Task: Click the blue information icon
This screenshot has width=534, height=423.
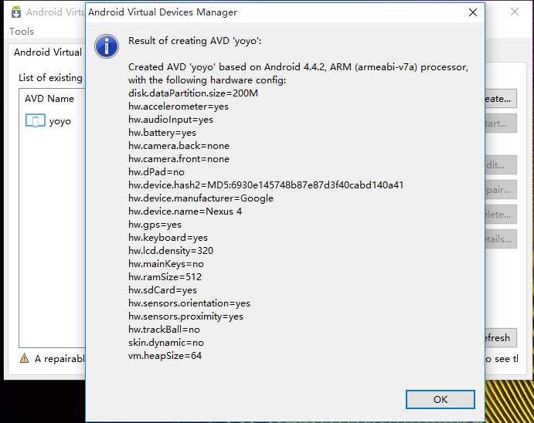Action: pos(106,46)
